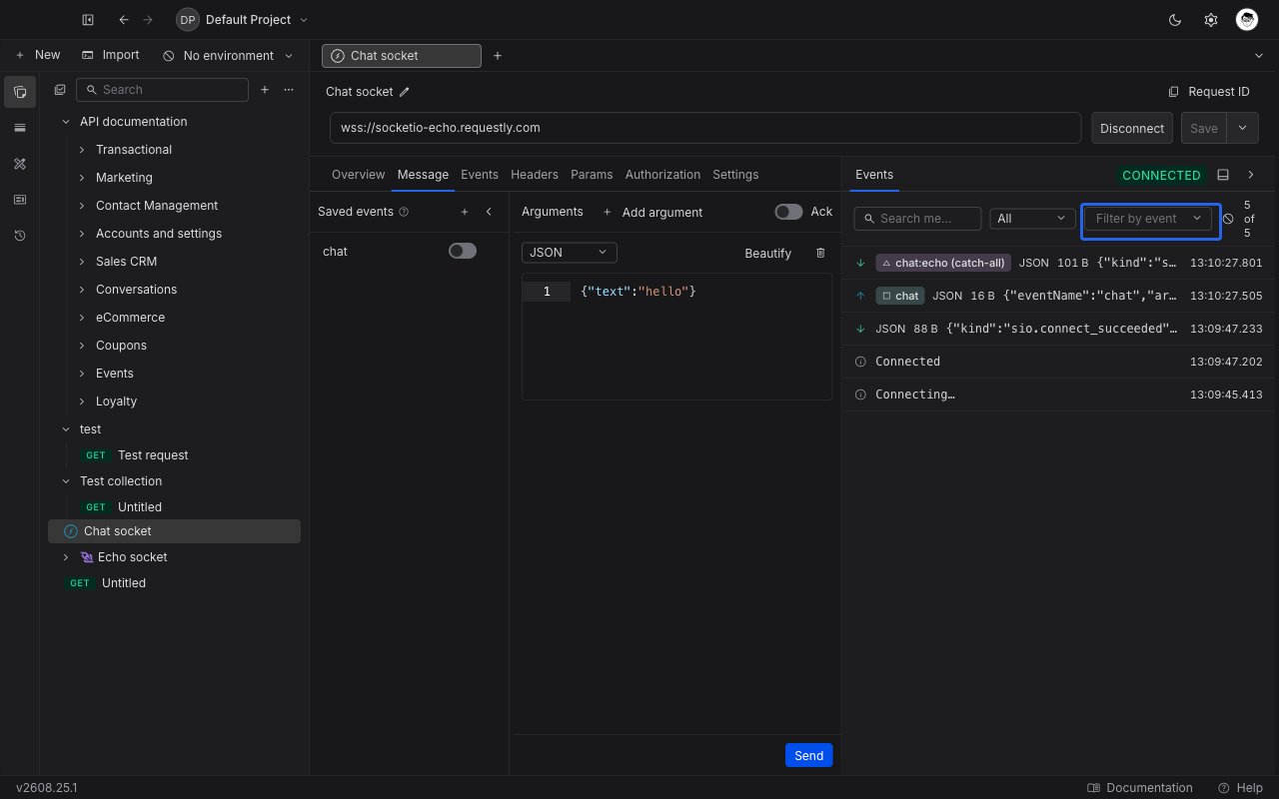Click the sidebar Search field
The height and width of the screenshot is (799, 1279).
click(x=162, y=90)
